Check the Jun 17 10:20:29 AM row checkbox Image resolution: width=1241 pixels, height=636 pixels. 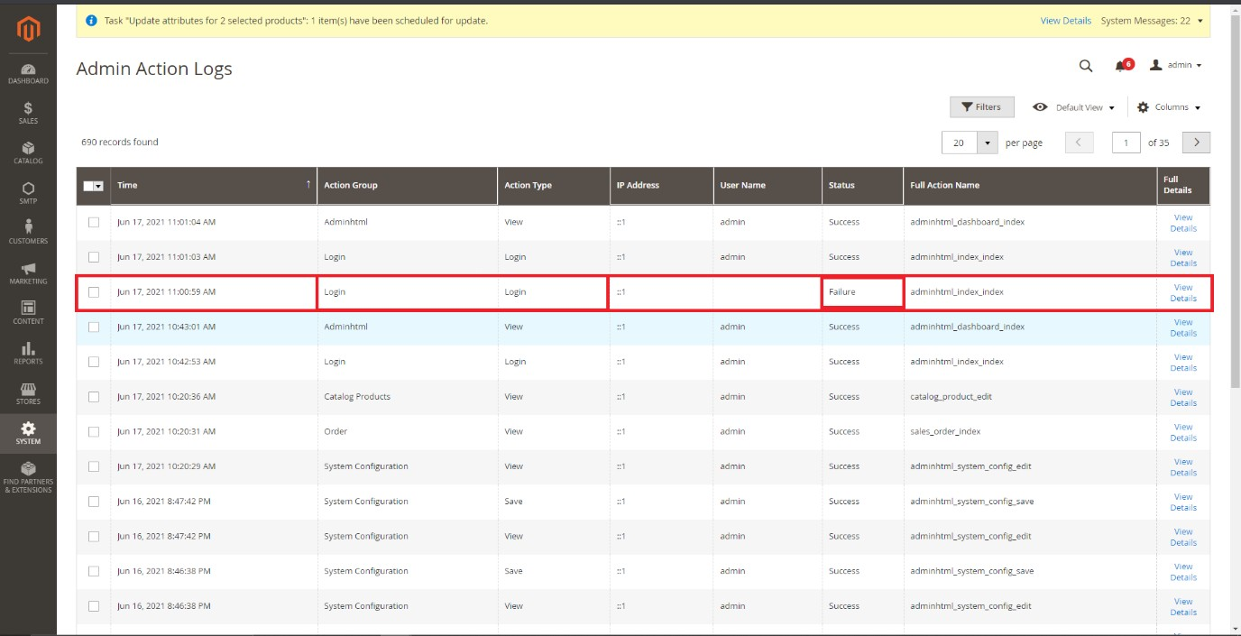coord(94,466)
